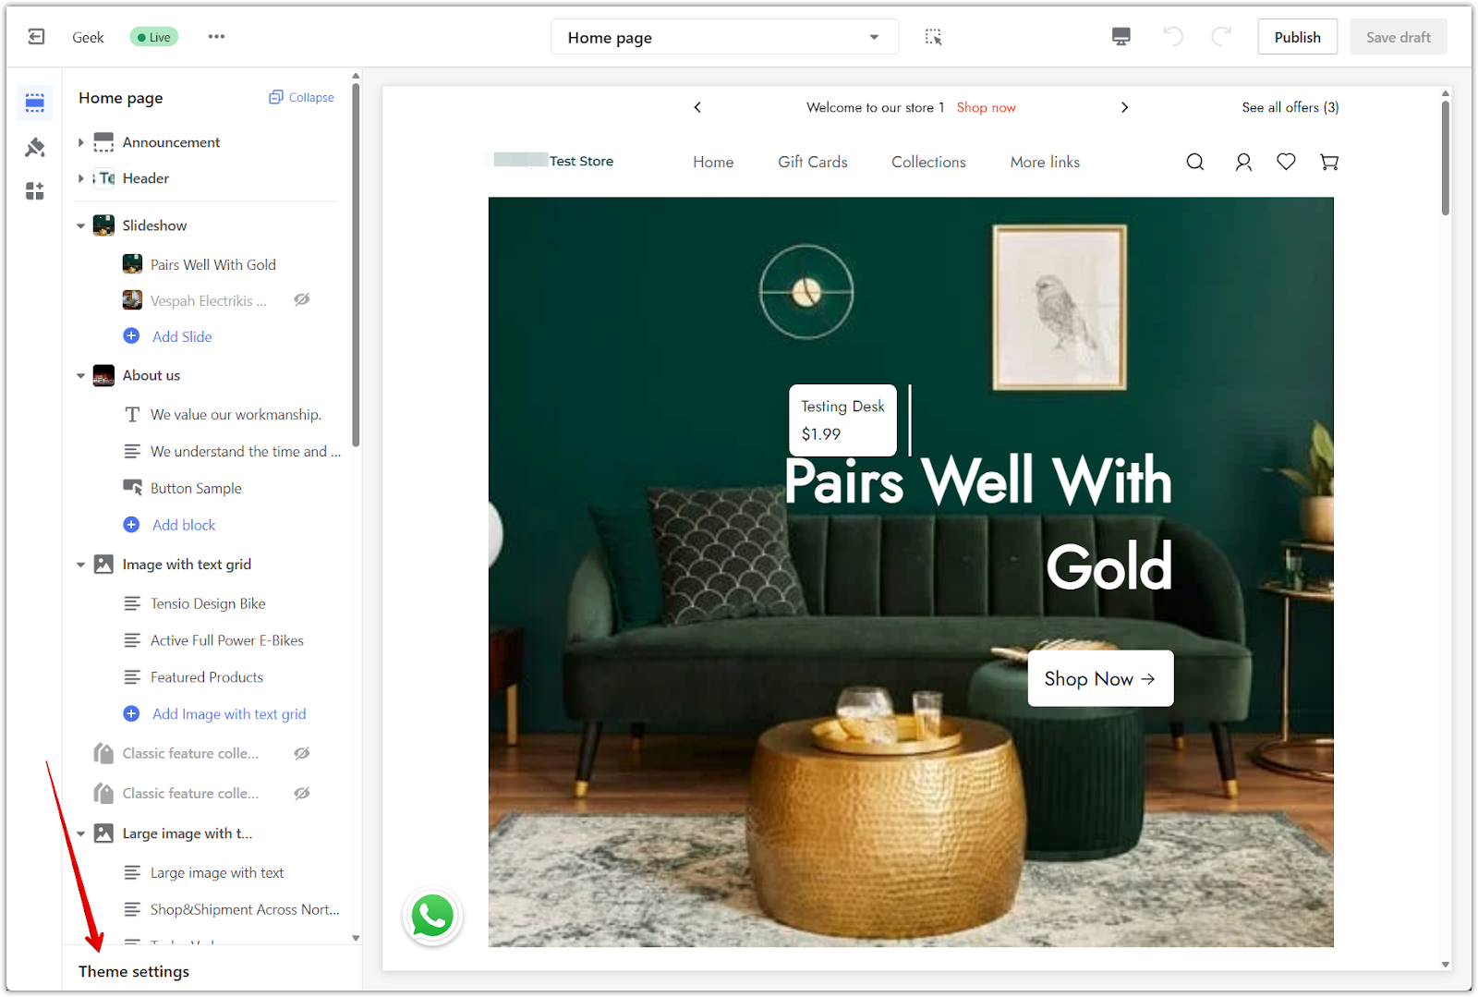Click the Gift Cards nav item
This screenshot has width=1478, height=997.
coord(813,162)
